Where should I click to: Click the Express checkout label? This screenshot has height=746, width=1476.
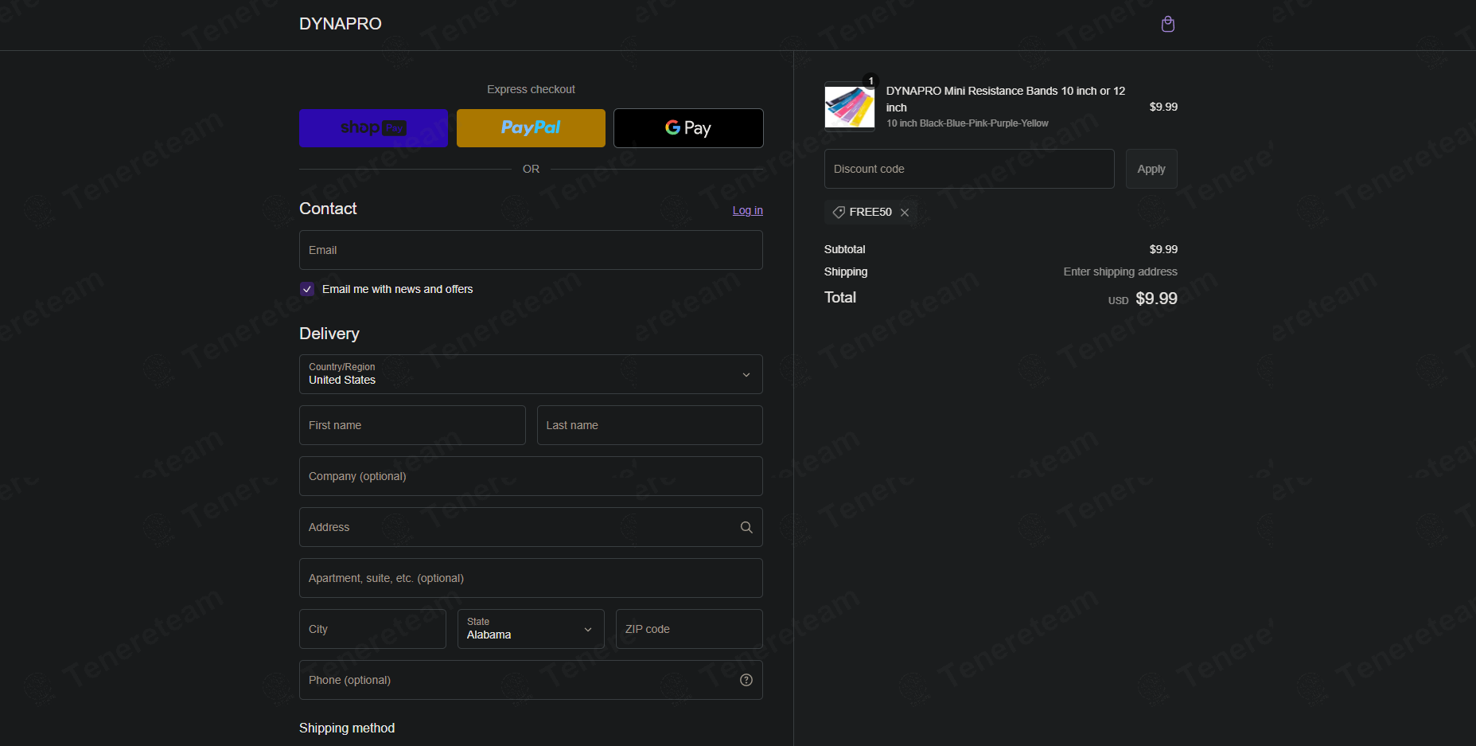[531, 89]
